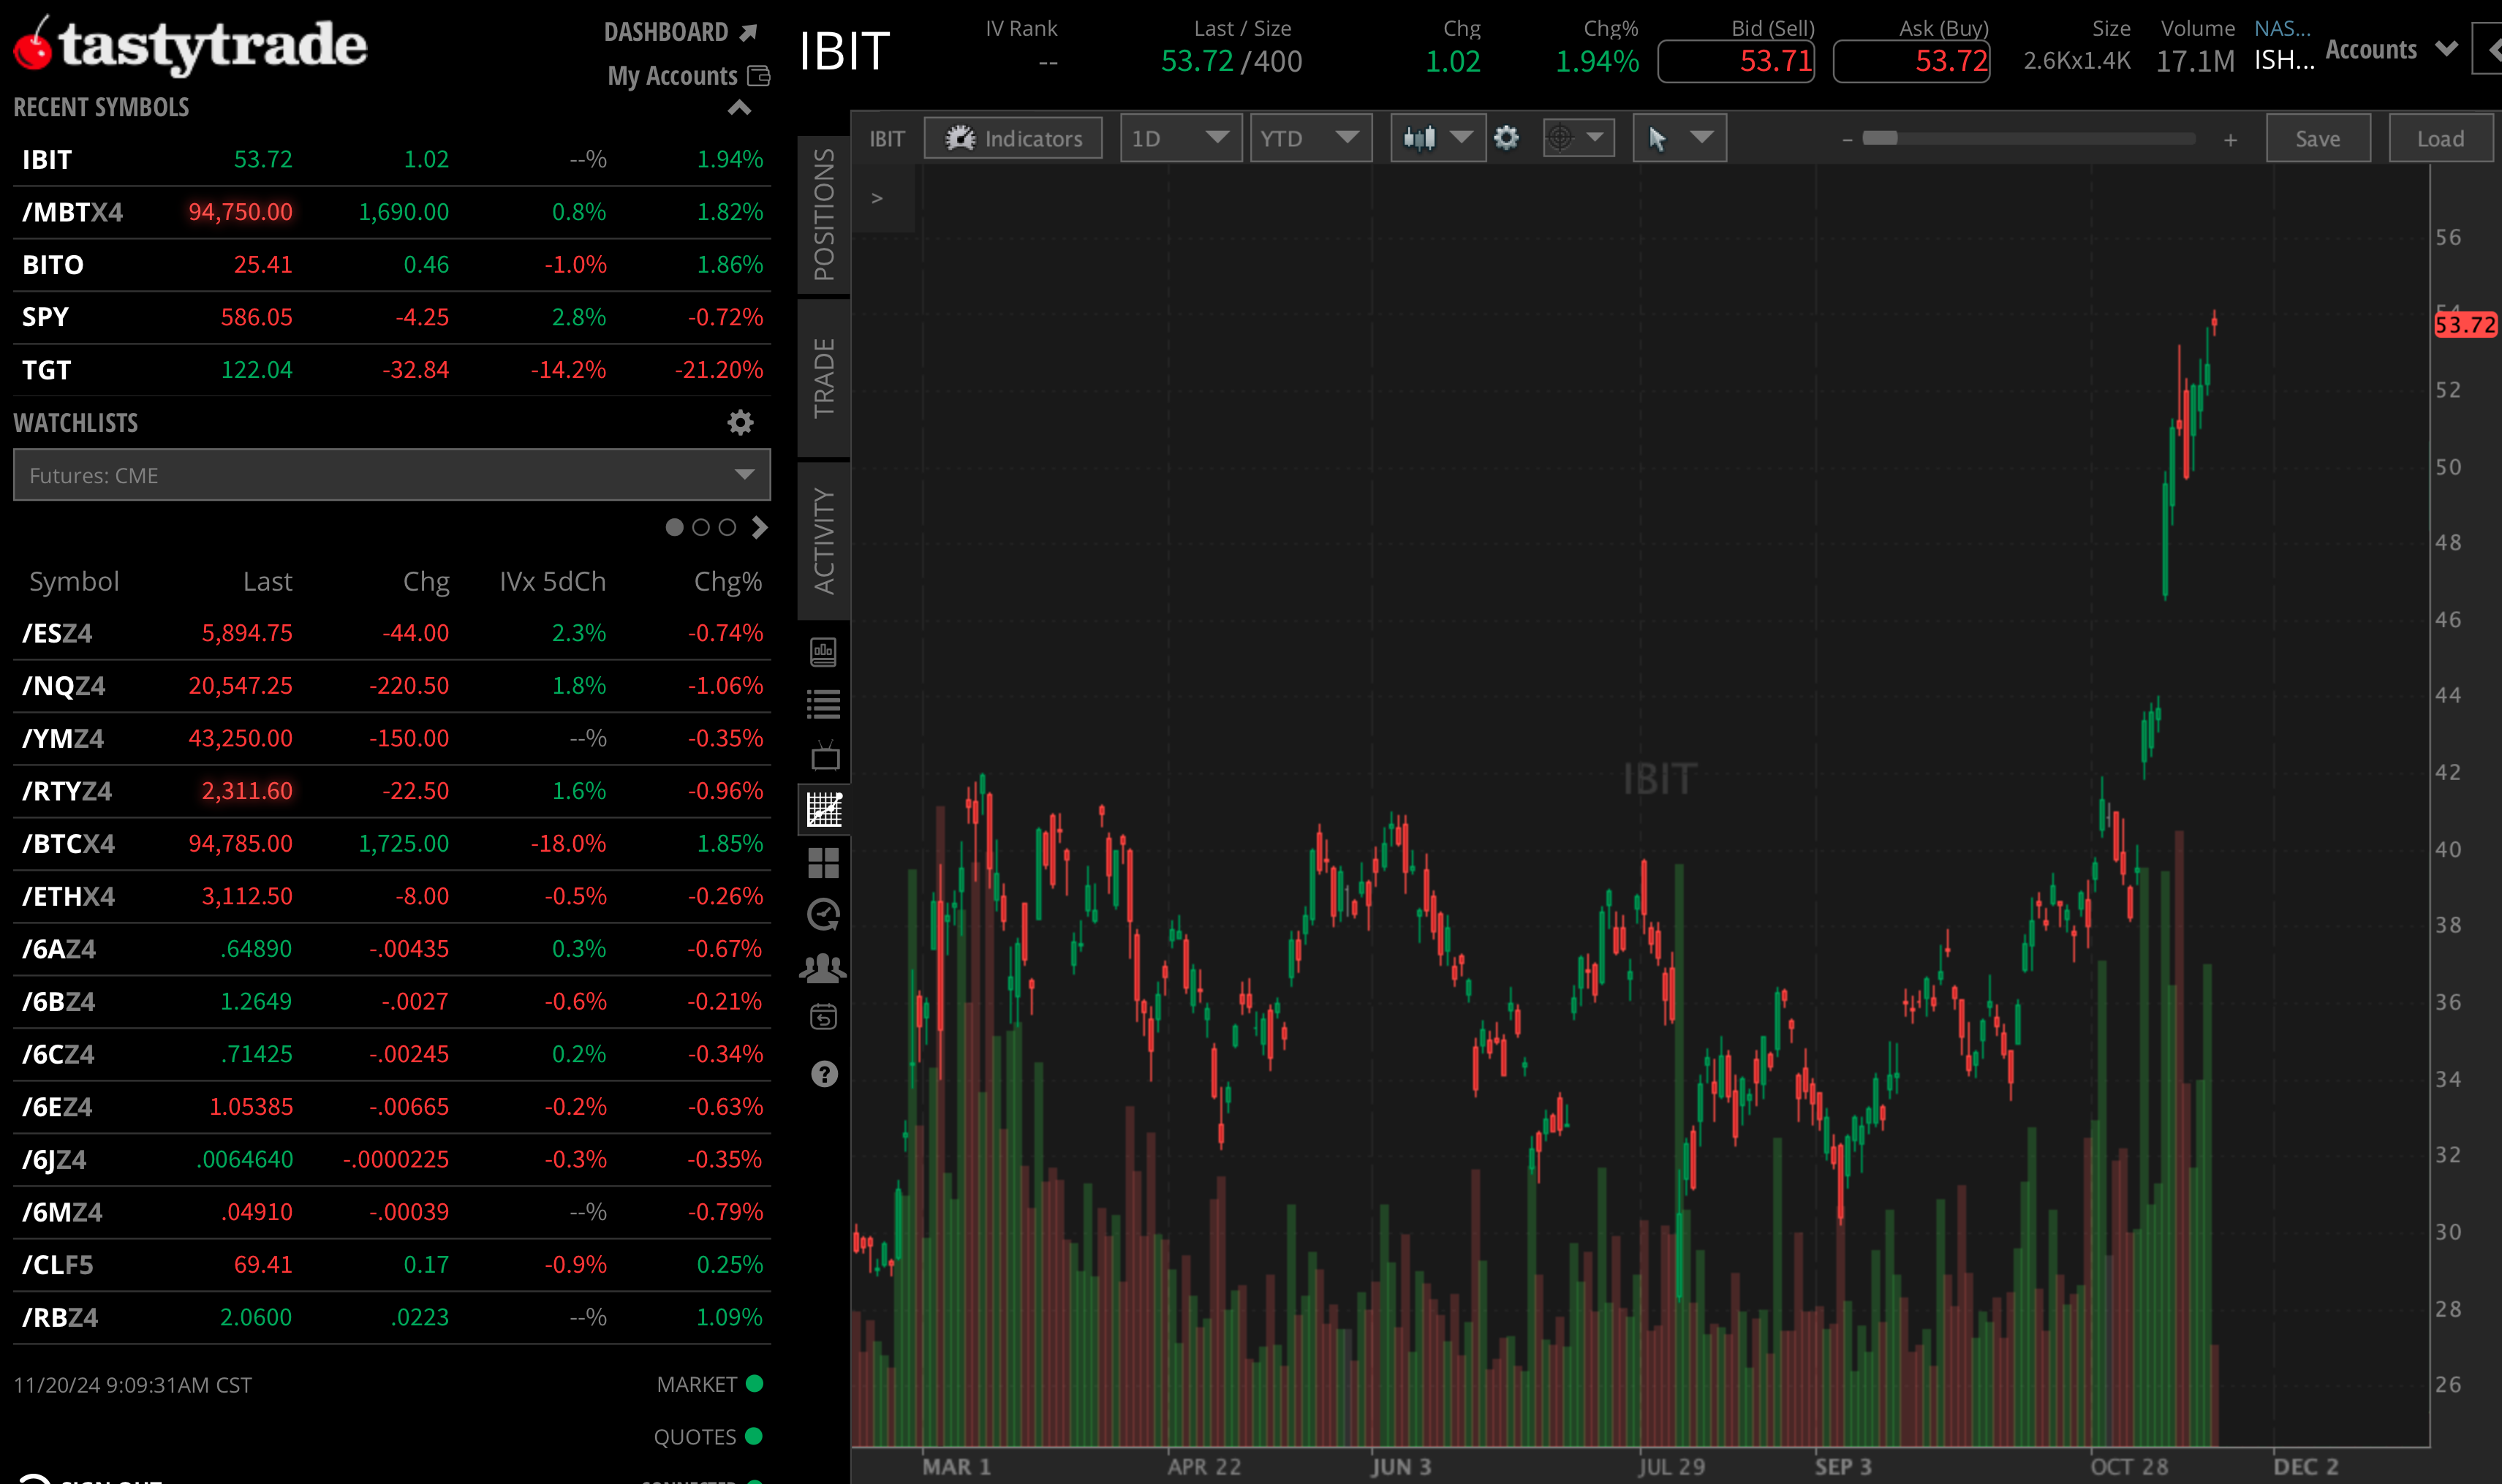
Task: Open the Futures: CME watchlist dropdown
Action: click(391, 474)
